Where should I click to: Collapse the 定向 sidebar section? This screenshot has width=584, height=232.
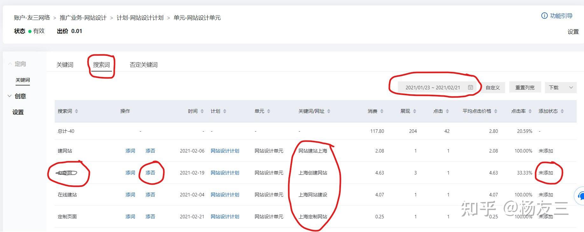(17, 64)
